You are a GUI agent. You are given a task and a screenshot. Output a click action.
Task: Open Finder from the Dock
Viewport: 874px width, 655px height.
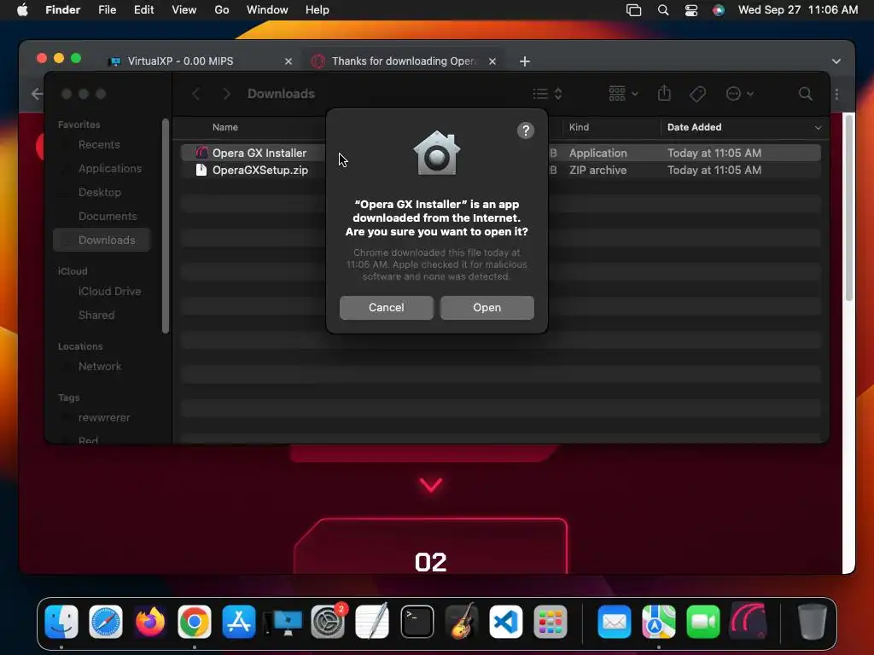(x=61, y=621)
